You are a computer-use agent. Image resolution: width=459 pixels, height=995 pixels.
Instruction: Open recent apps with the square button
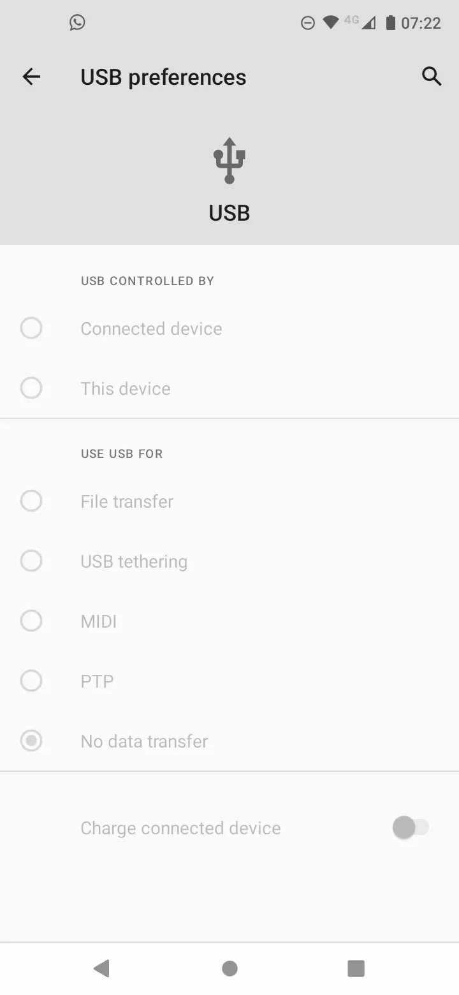356,968
